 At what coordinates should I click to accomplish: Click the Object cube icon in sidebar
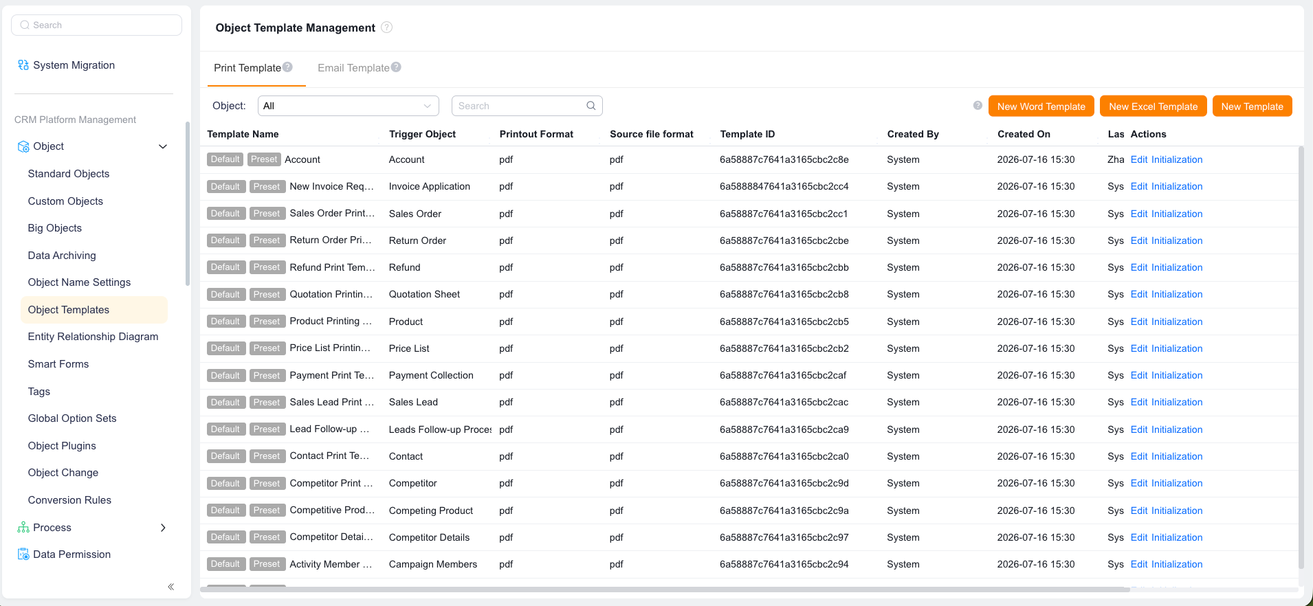click(23, 146)
